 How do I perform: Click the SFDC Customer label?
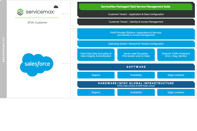(37, 23)
